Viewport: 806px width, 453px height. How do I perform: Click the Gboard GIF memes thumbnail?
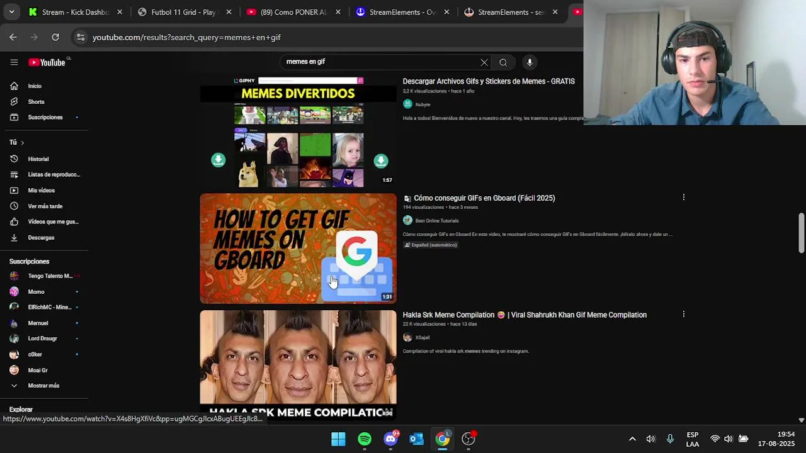(298, 249)
